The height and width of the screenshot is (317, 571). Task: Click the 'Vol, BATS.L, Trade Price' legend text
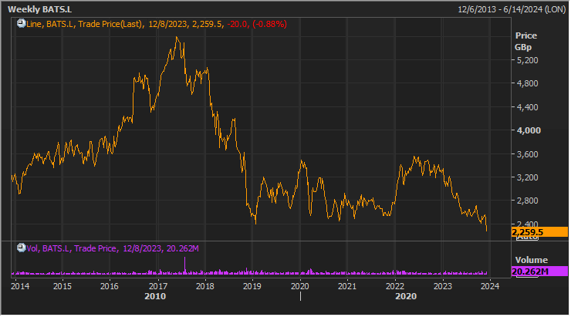(x=71, y=248)
